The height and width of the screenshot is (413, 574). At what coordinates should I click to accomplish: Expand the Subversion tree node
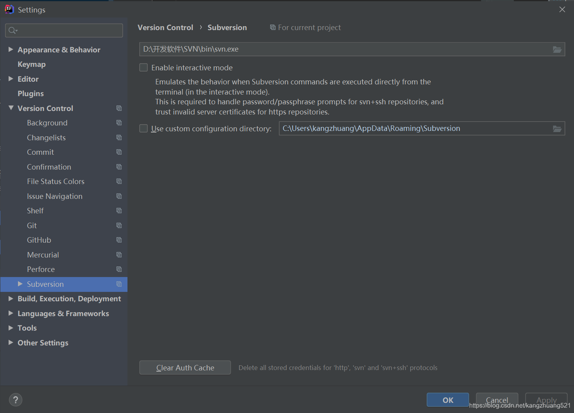click(x=20, y=284)
